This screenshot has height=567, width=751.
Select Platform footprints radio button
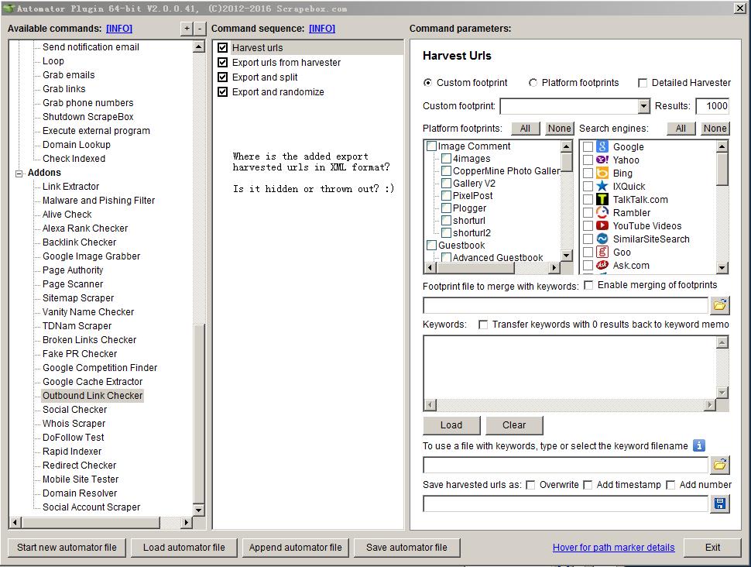[533, 82]
